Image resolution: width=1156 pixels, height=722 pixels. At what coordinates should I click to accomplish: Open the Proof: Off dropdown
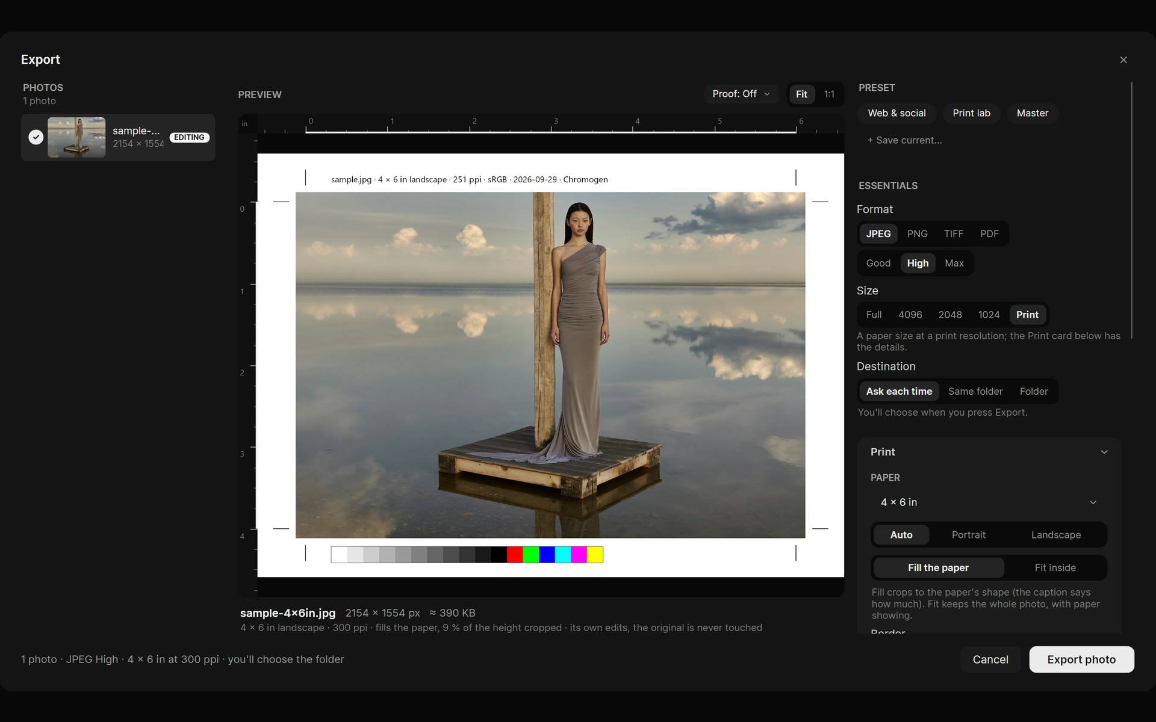741,94
